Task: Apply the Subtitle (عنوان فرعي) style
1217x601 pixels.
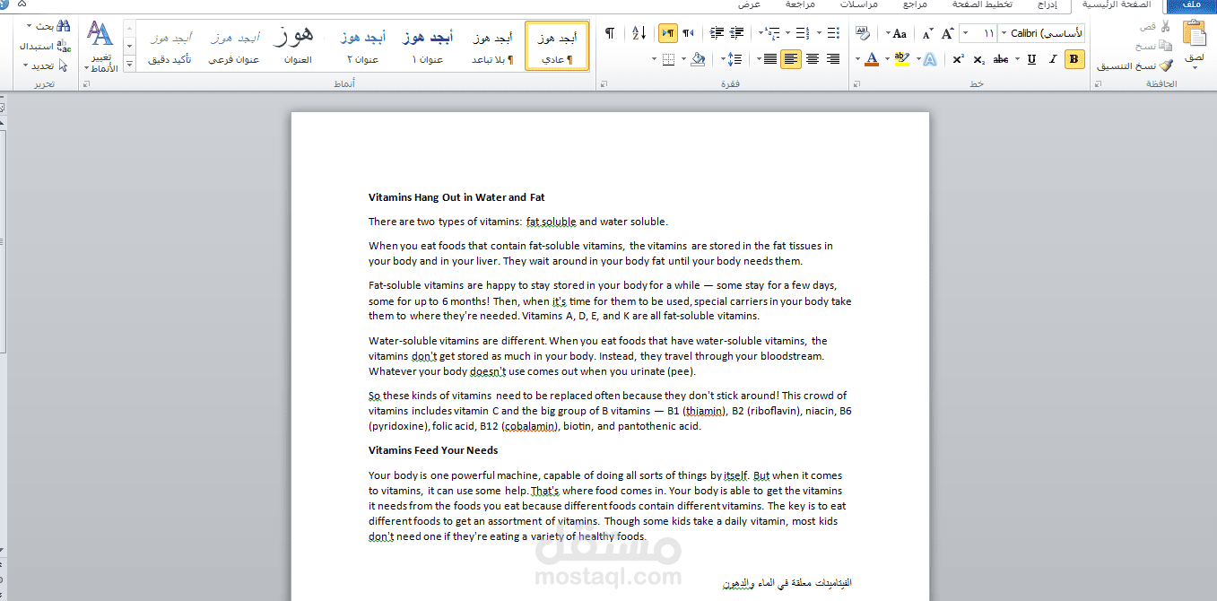Action: 234,46
